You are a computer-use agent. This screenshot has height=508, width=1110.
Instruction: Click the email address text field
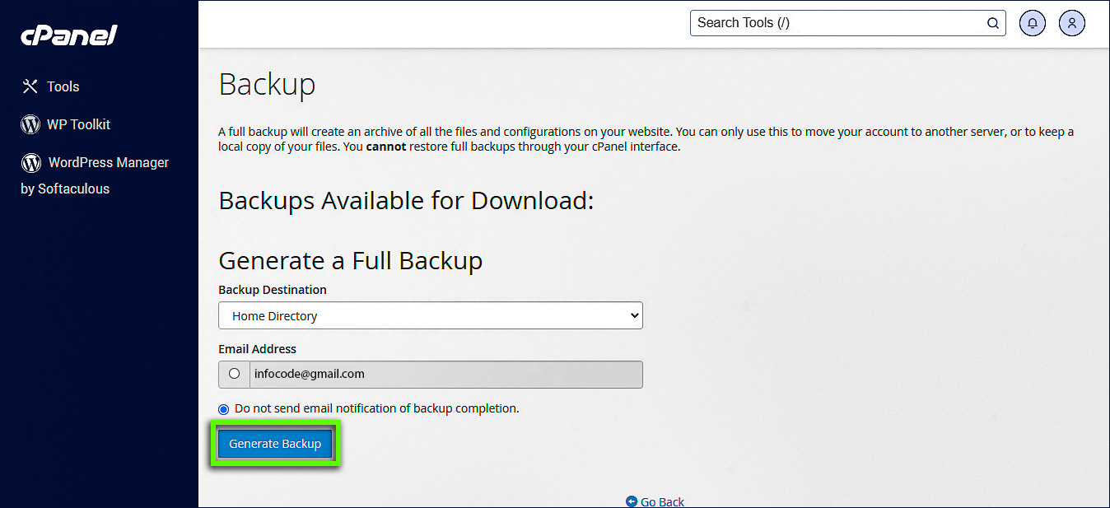pyautogui.click(x=445, y=374)
